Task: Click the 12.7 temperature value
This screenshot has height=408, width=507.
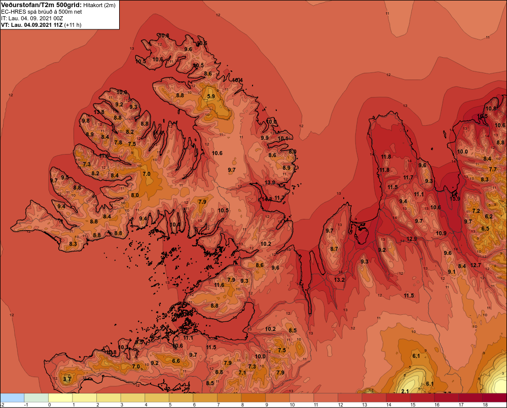Action: 476,265
